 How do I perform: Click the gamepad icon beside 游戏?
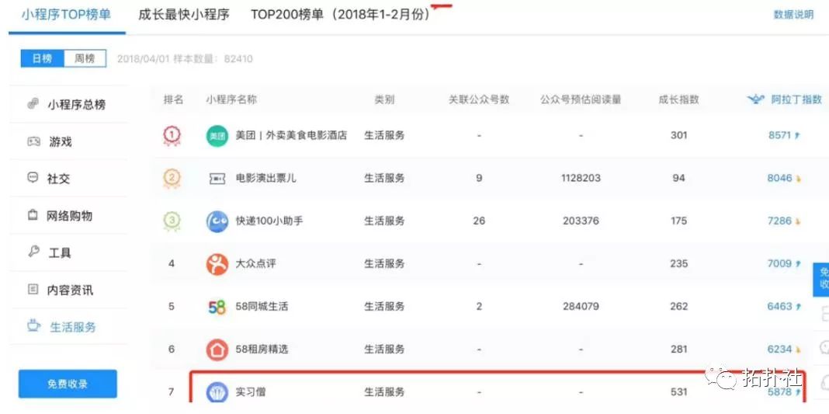(33, 141)
